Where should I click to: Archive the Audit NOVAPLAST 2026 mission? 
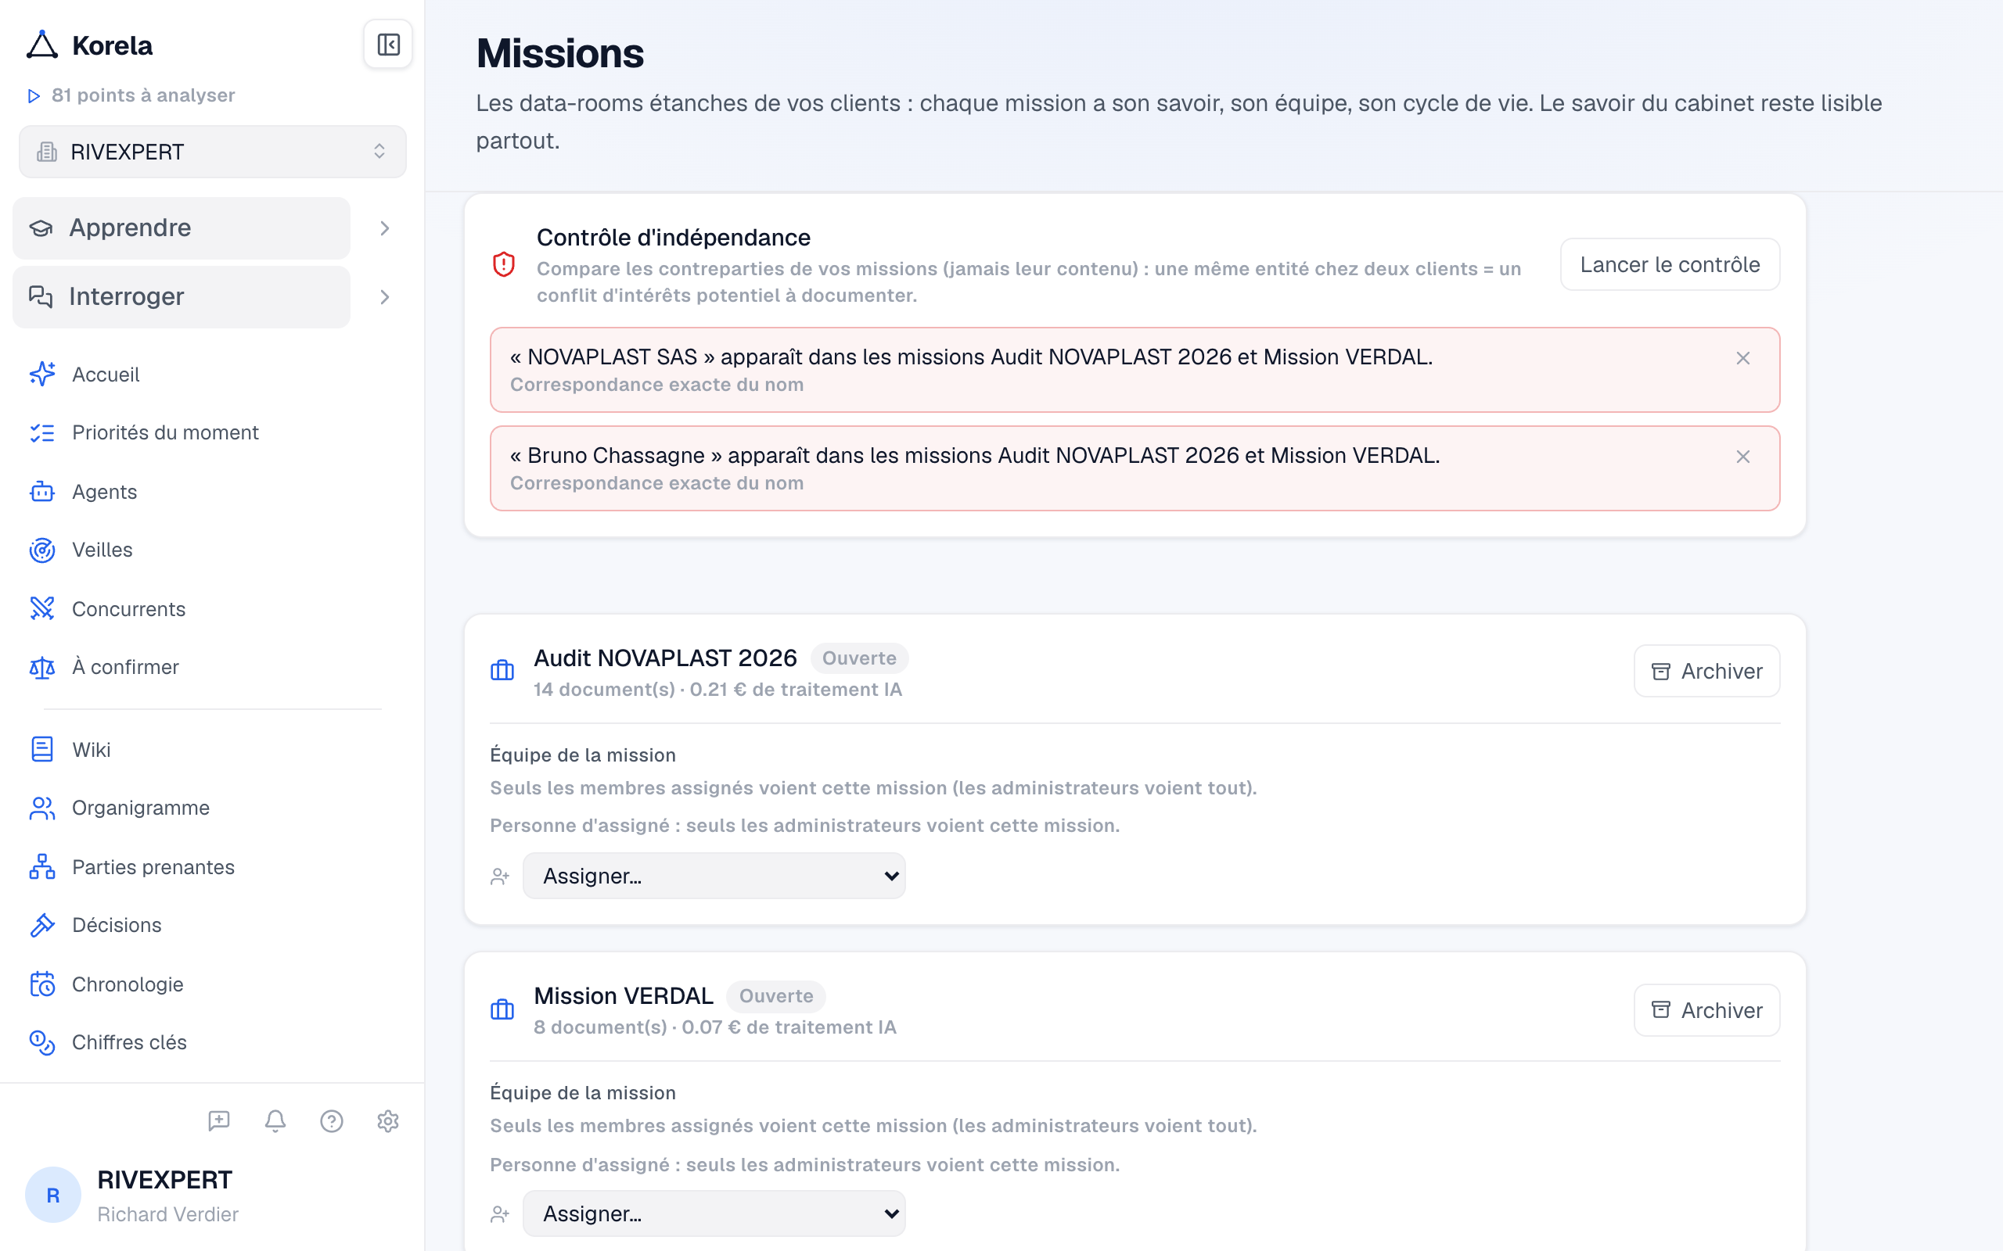pyautogui.click(x=1706, y=671)
